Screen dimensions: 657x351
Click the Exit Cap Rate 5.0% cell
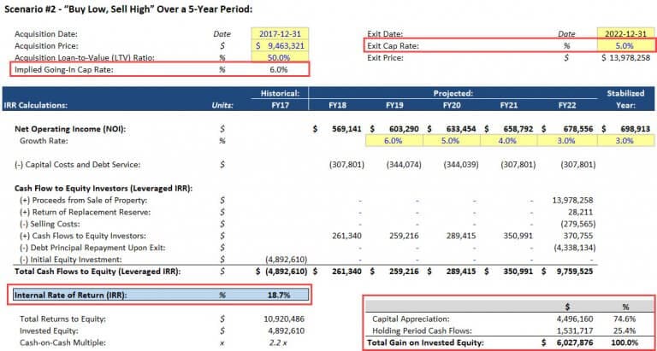pos(624,45)
